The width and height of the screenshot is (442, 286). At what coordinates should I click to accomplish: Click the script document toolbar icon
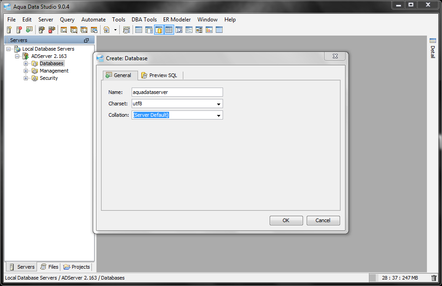click(106, 30)
